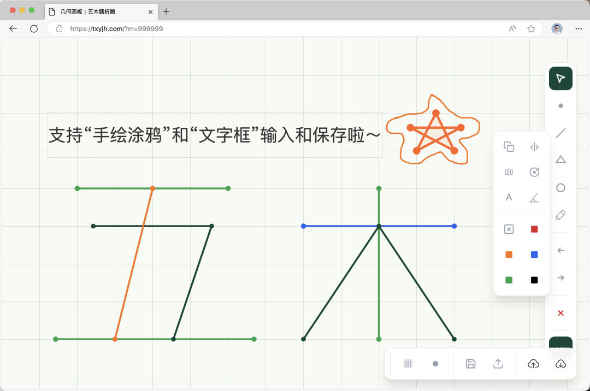Select the arrow selection tool
The image size is (590, 391).
point(560,78)
